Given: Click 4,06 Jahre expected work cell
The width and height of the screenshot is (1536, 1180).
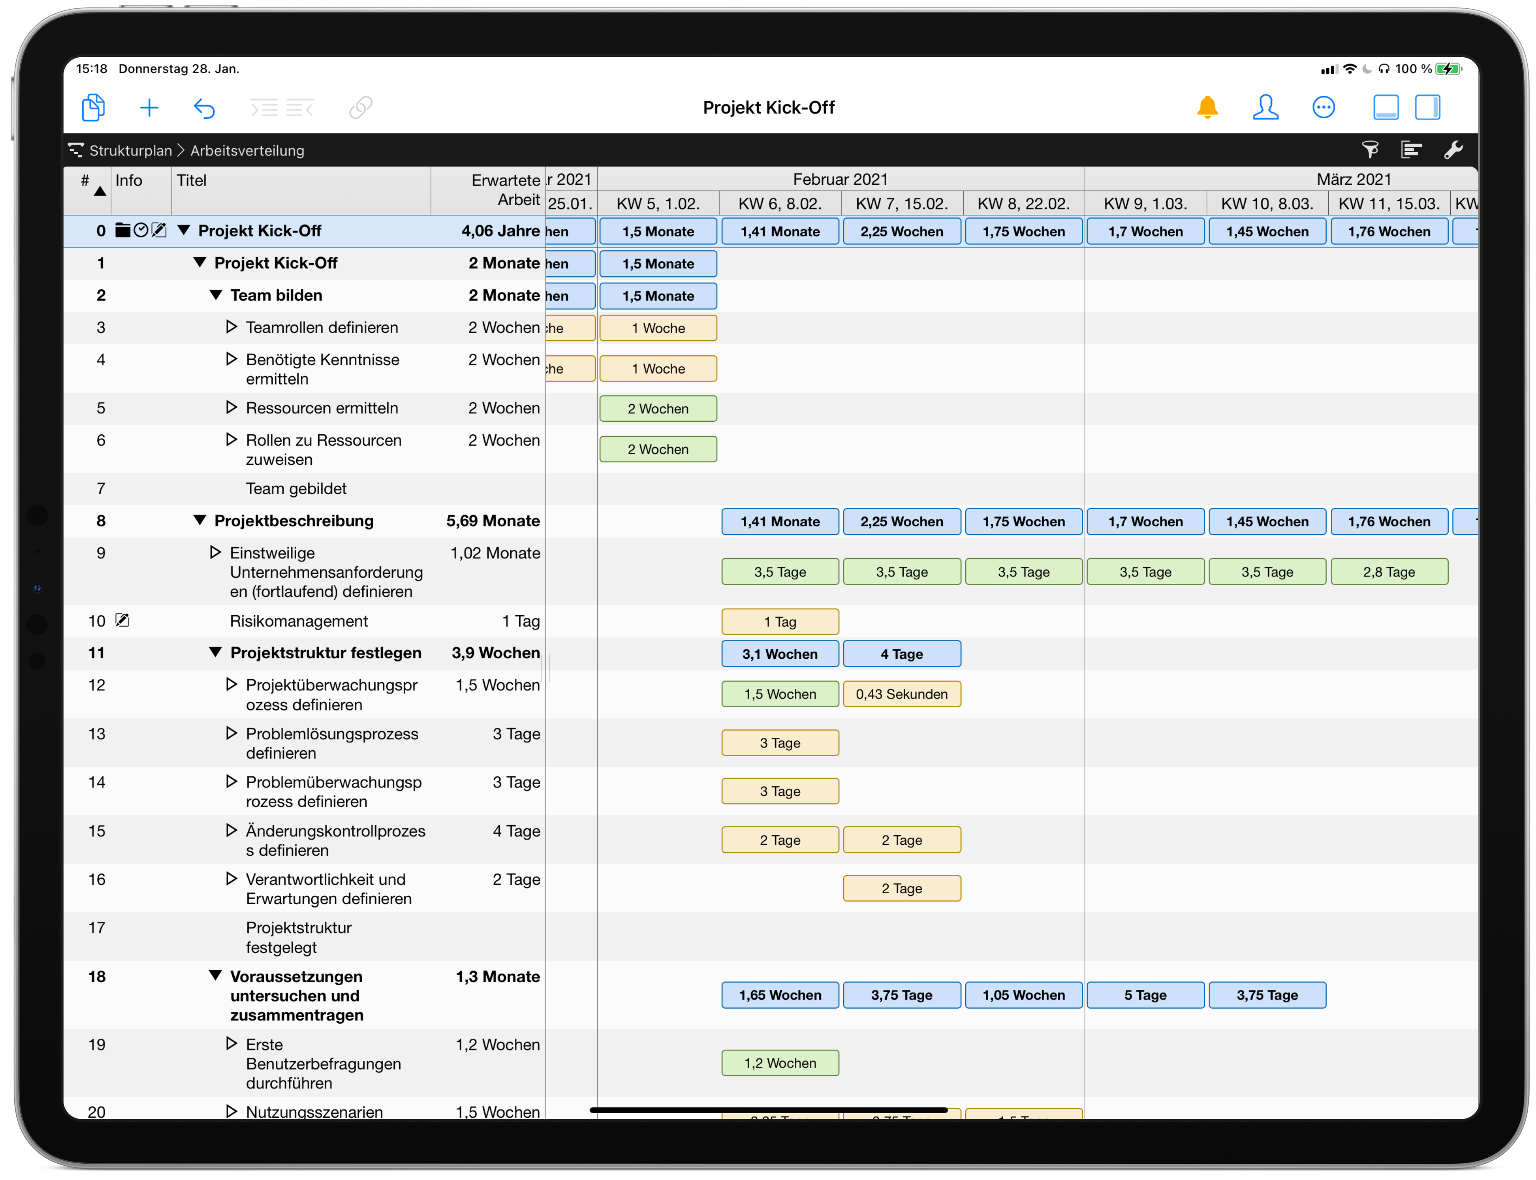Looking at the screenshot, I should [x=501, y=230].
